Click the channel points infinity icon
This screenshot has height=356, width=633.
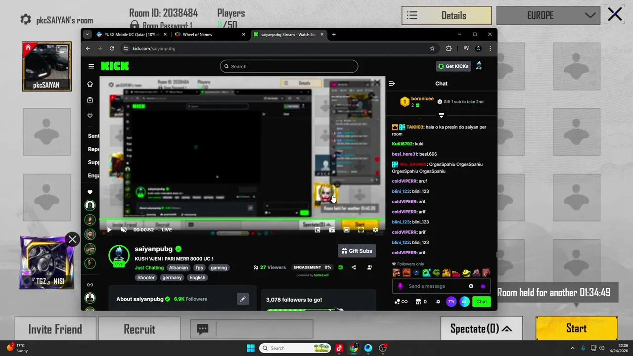coord(401,302)
